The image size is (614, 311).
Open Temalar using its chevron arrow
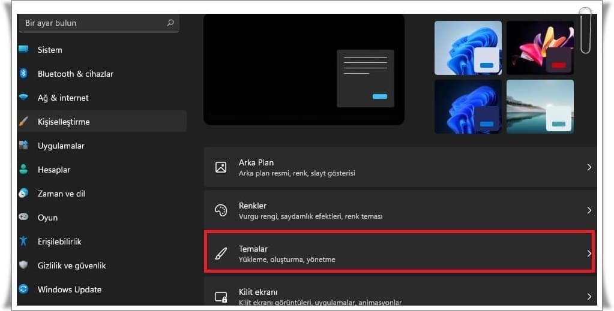tap(589, 253)
